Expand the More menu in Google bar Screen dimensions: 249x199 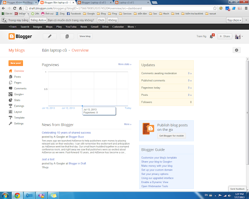(132, 27)
